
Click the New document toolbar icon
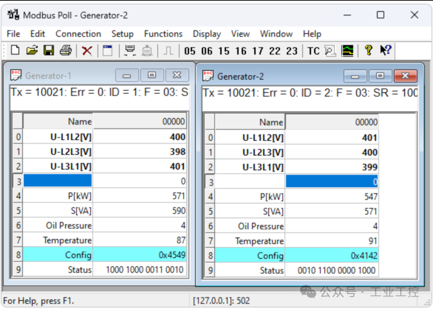tap(15, 50)
